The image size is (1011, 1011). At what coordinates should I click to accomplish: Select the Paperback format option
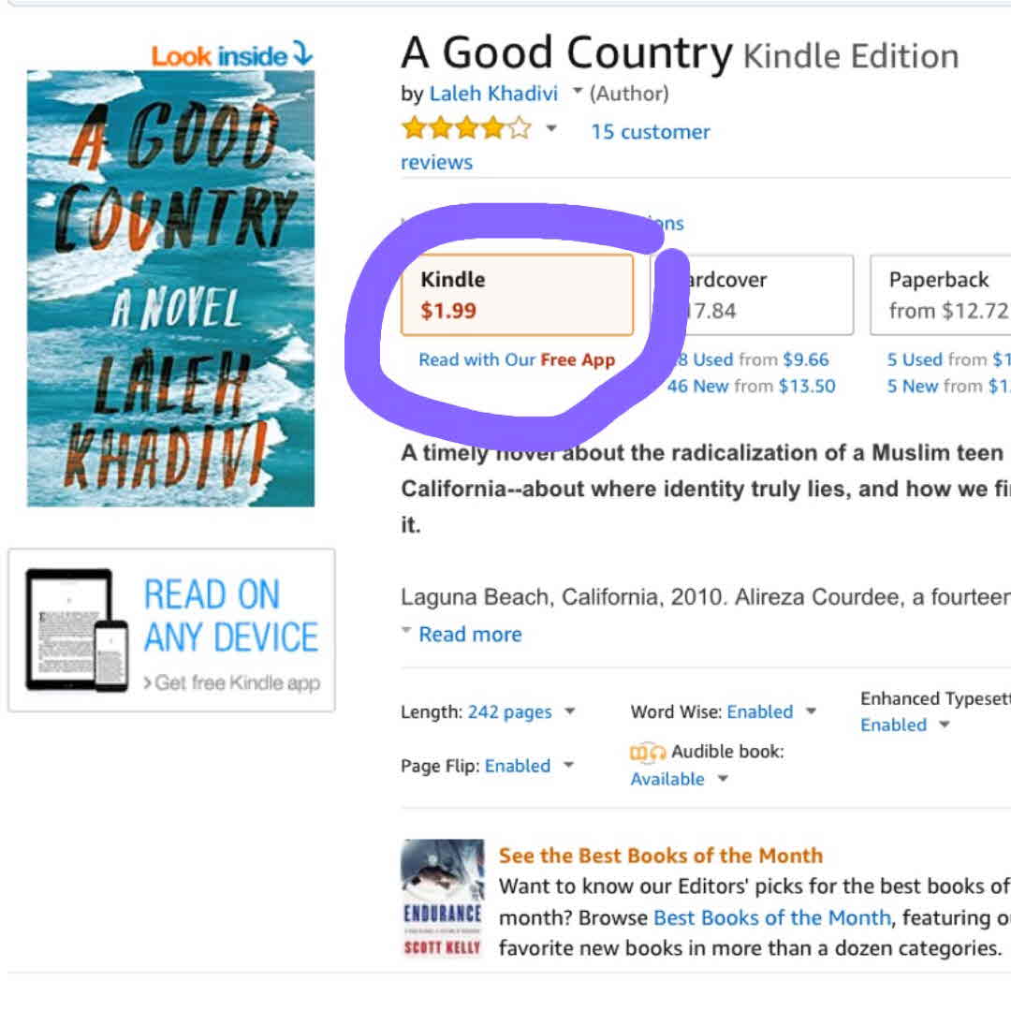tap(941, 294)
